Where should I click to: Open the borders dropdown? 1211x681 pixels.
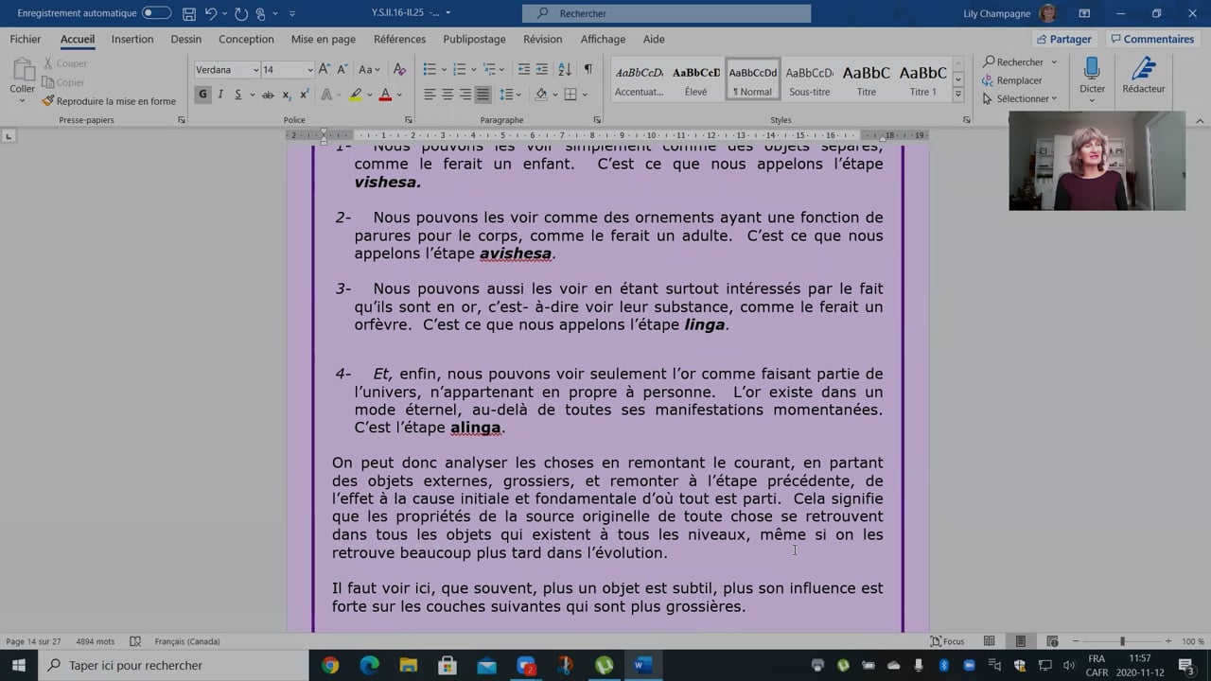pos(585,95)
